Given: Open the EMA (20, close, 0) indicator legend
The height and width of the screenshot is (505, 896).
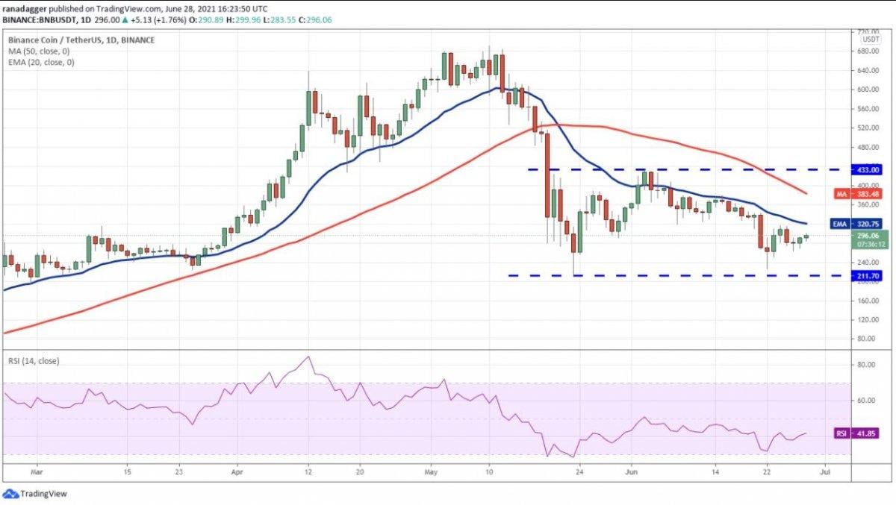Looking at the screenshot, I should [x=42, y=63].
